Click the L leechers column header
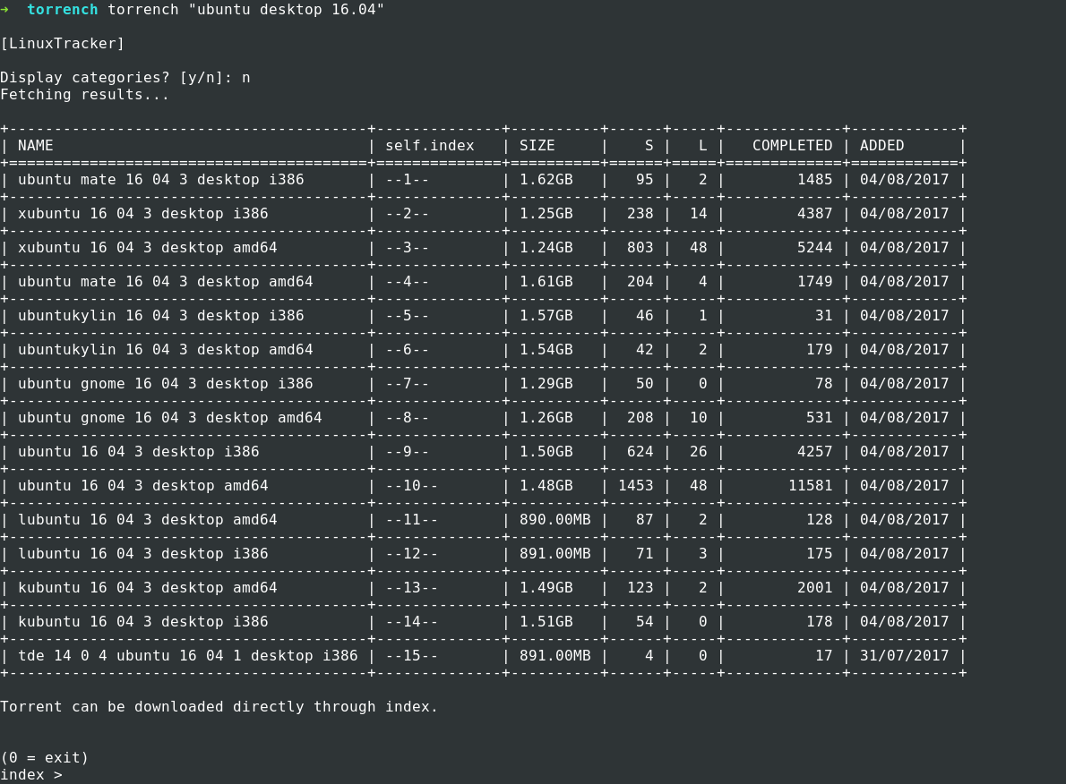 point(703,146)
